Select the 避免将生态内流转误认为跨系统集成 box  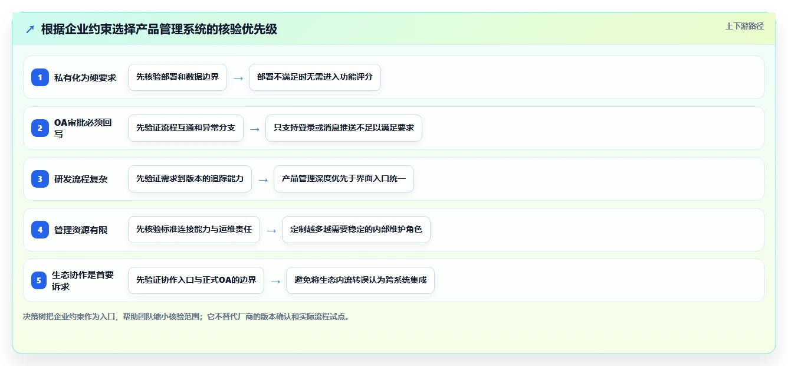[360, 280]
